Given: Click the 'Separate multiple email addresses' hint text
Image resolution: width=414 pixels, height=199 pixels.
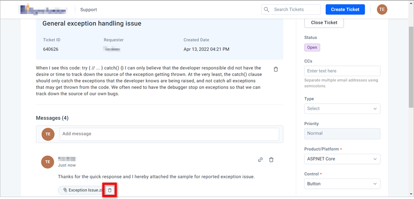Looking at the screenshot, I should click(x=341, y=83).
